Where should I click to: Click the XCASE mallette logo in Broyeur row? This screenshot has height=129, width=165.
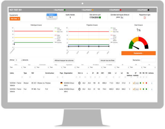136,83
